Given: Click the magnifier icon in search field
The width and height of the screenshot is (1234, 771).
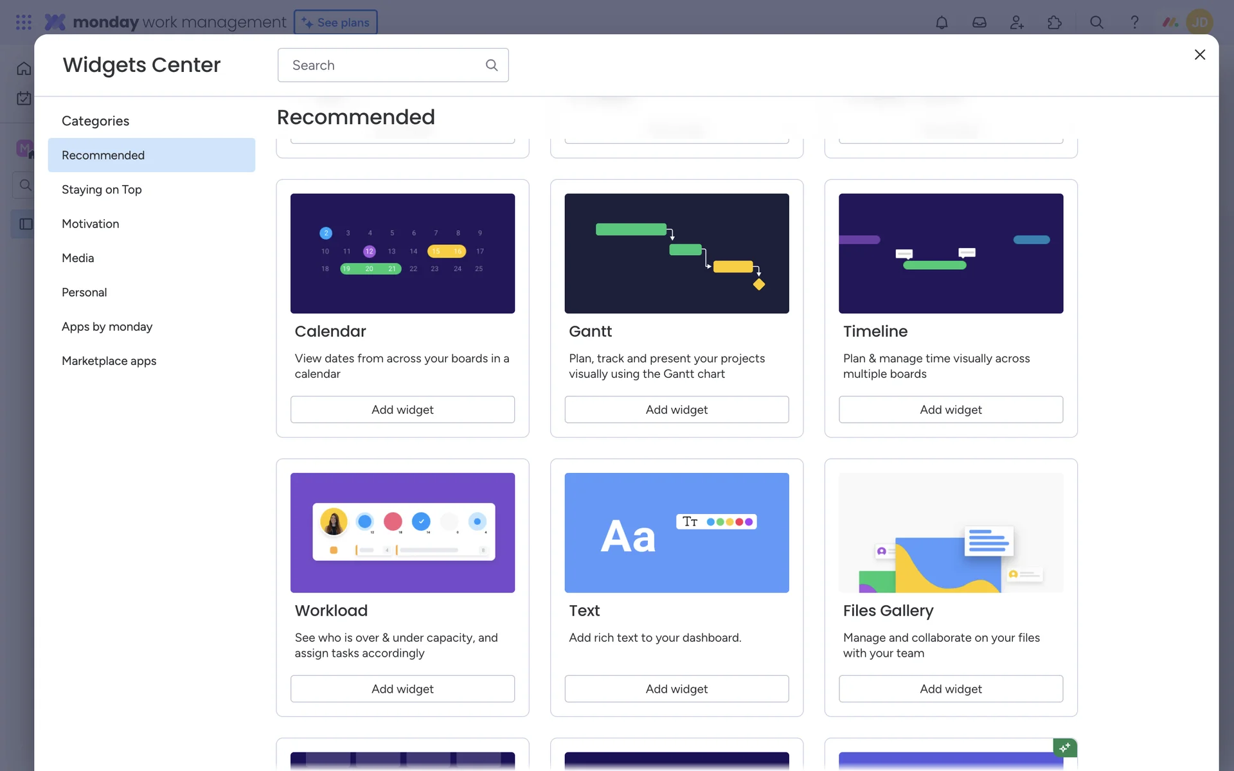Looking at the screenshot, I should click(x=492, y=65).
